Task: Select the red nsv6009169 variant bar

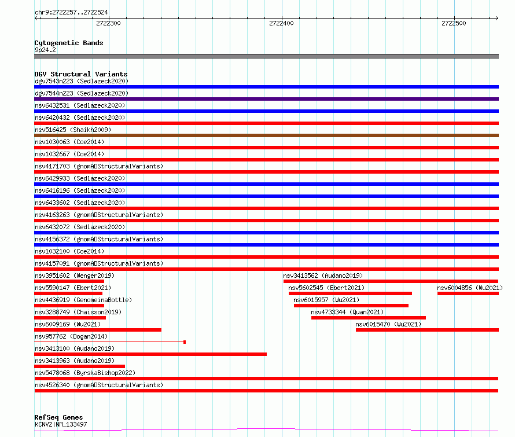Action: [98, 330]
